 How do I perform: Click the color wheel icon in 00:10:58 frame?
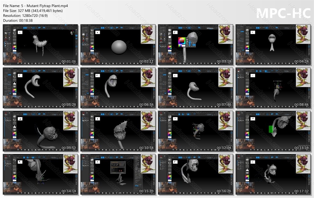[x=92, y=134]
